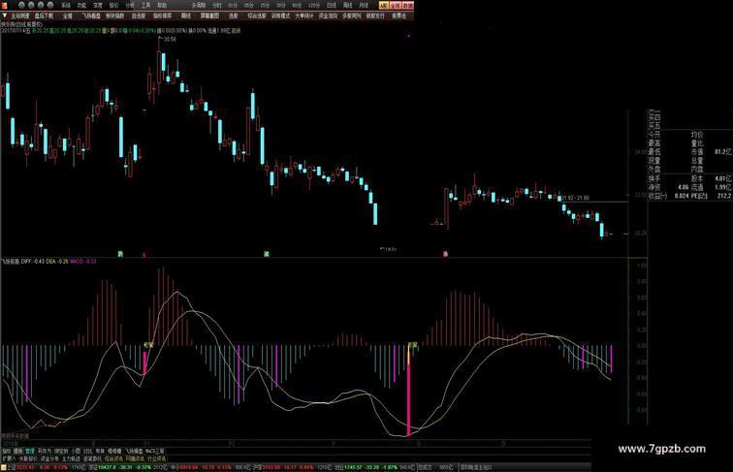Click the 创业 index value 1745.57
The height and width of the screenshot is (472, 733).
pyautogui.click(x=354, y=467)
